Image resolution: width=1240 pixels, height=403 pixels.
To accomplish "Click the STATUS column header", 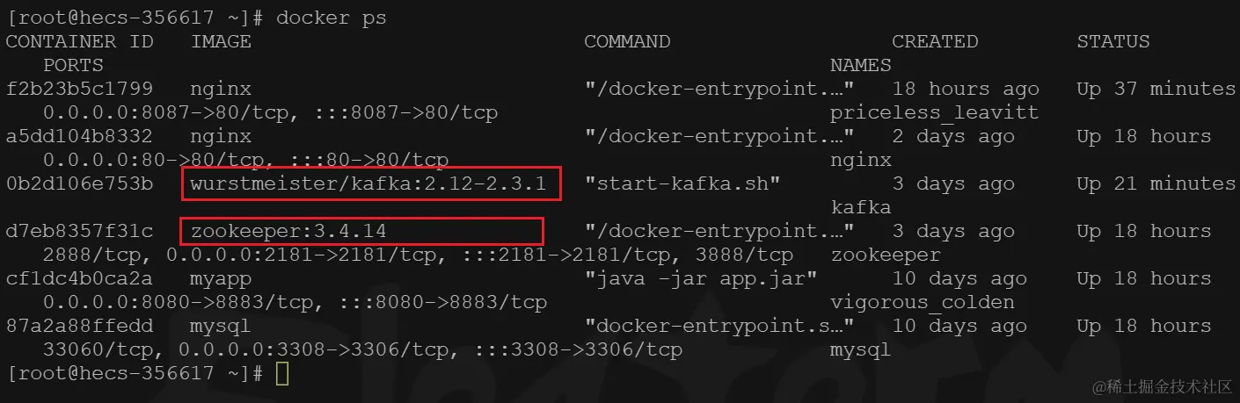I will point(1113,41).
